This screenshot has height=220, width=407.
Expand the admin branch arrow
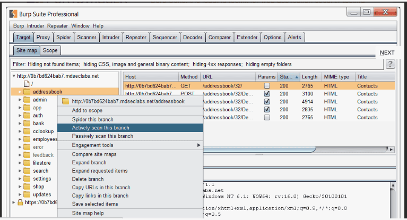20,100
